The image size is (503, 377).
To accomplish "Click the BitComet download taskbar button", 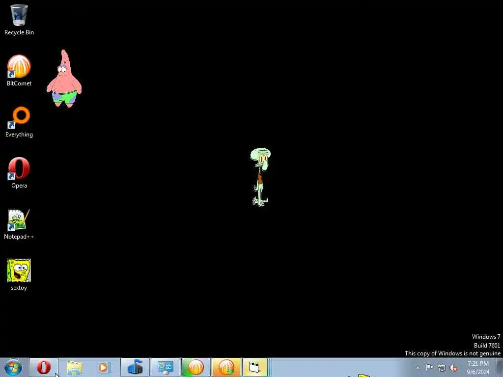I will click(226, 367).
